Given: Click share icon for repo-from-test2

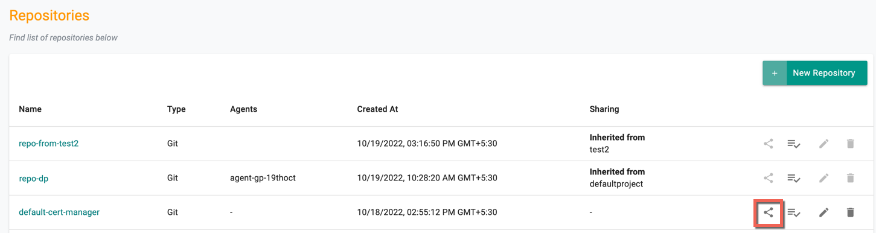Looking at the screenshot, I should (x=768, y=144).
